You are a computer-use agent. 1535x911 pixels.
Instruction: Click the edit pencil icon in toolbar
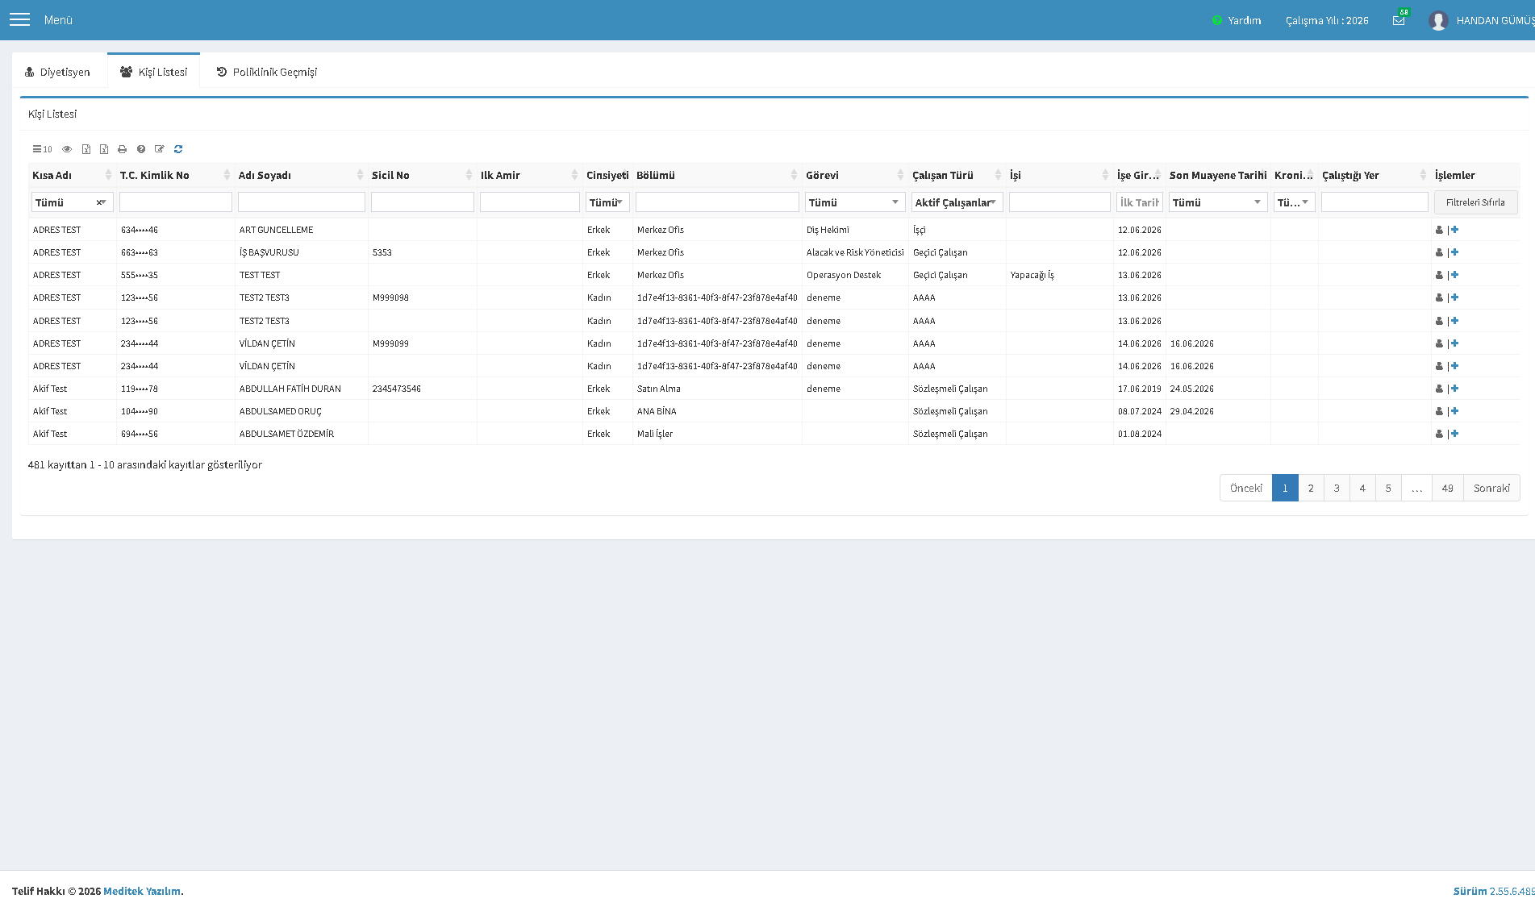pyautogui.click(x=160, y=149)
